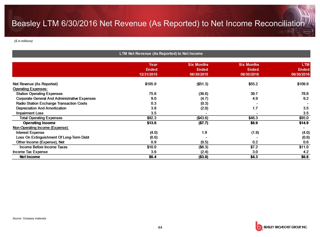The image size is (320, 237).
Task: Click the Year Ended 12/31/2015 column header
Action: [148, 69]
